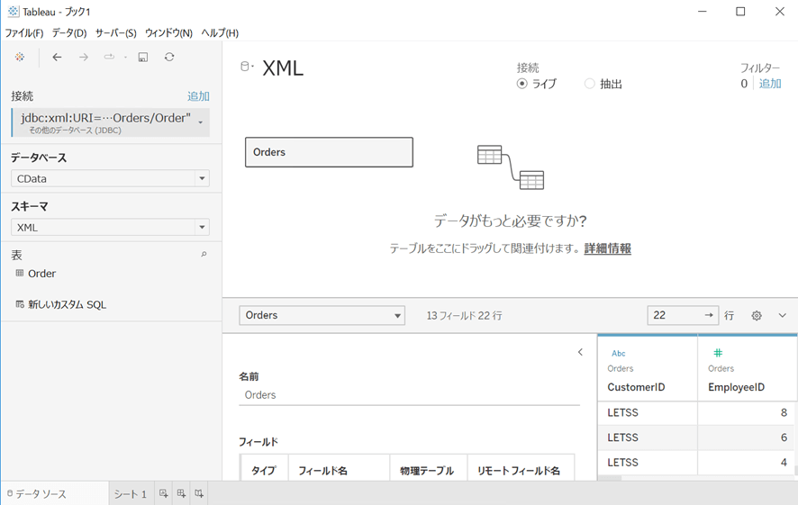Add a new worksheet icon
Viewport: 798px width, 505px height.
click(x=163, y=493)
